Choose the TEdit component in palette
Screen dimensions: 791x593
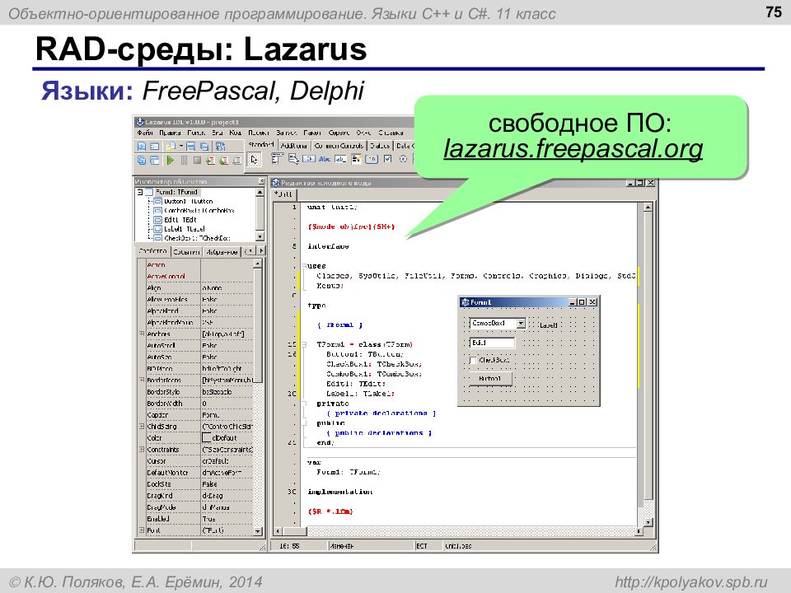340,159
